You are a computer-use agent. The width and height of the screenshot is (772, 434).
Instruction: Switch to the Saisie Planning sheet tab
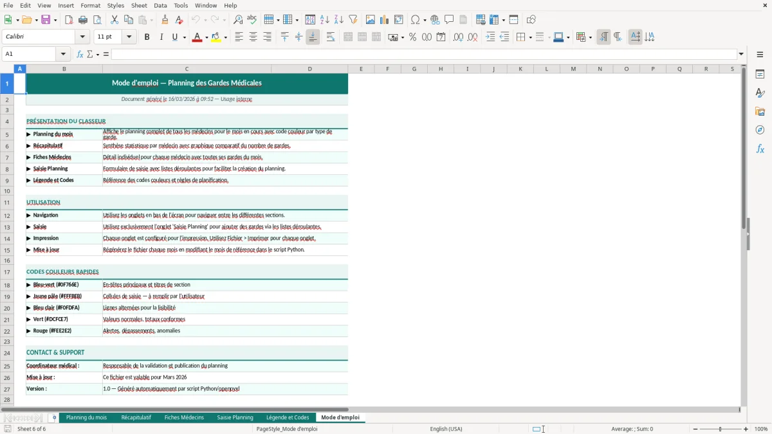[235, 417]
